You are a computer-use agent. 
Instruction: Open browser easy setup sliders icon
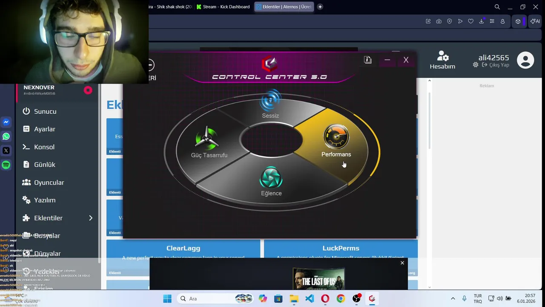click(492, 21)
